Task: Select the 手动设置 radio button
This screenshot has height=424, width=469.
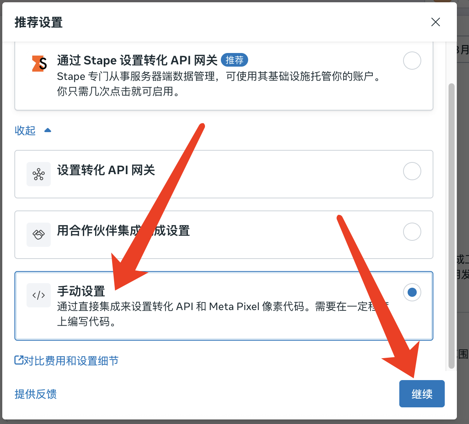Action: [x=412, y=292]
